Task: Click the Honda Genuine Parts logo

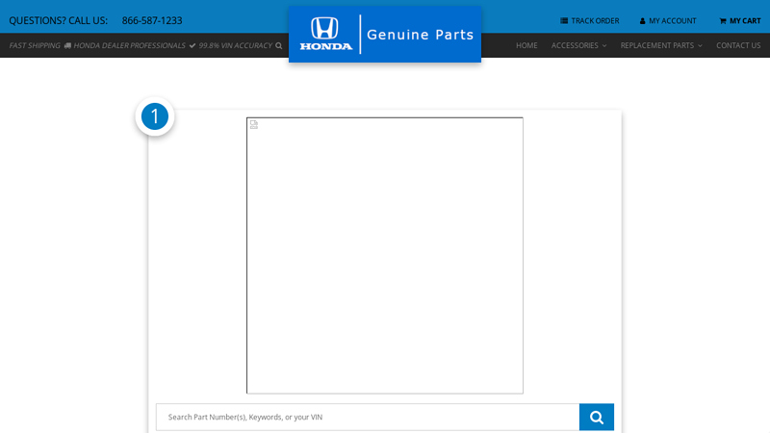Action: click(x=384, y=35)
